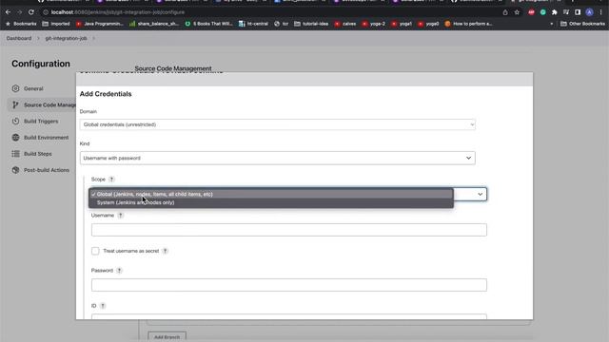Open help for Treat username as secret
This screenshot has width=609, height=342.
pos(165,251)
